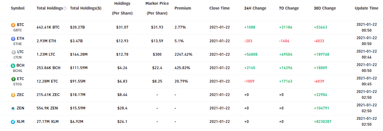Sort table by 24H Change header
Viewport: 383px width, 131px height.
coord(255,8)
